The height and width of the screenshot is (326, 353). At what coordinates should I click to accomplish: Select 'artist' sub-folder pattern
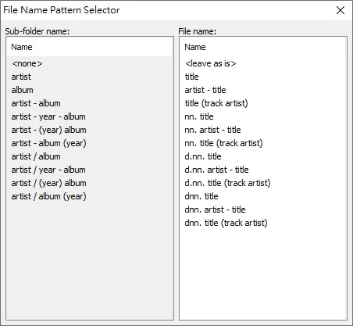[x=21, y=77]
